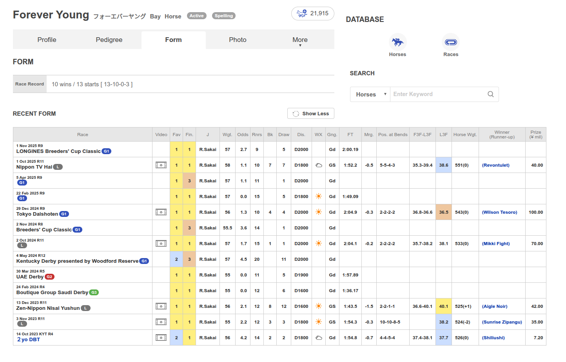Viewport: 566px width, 362px height.
Task: Click the Horse Wgt. column header
Action: tap(465, 135)
